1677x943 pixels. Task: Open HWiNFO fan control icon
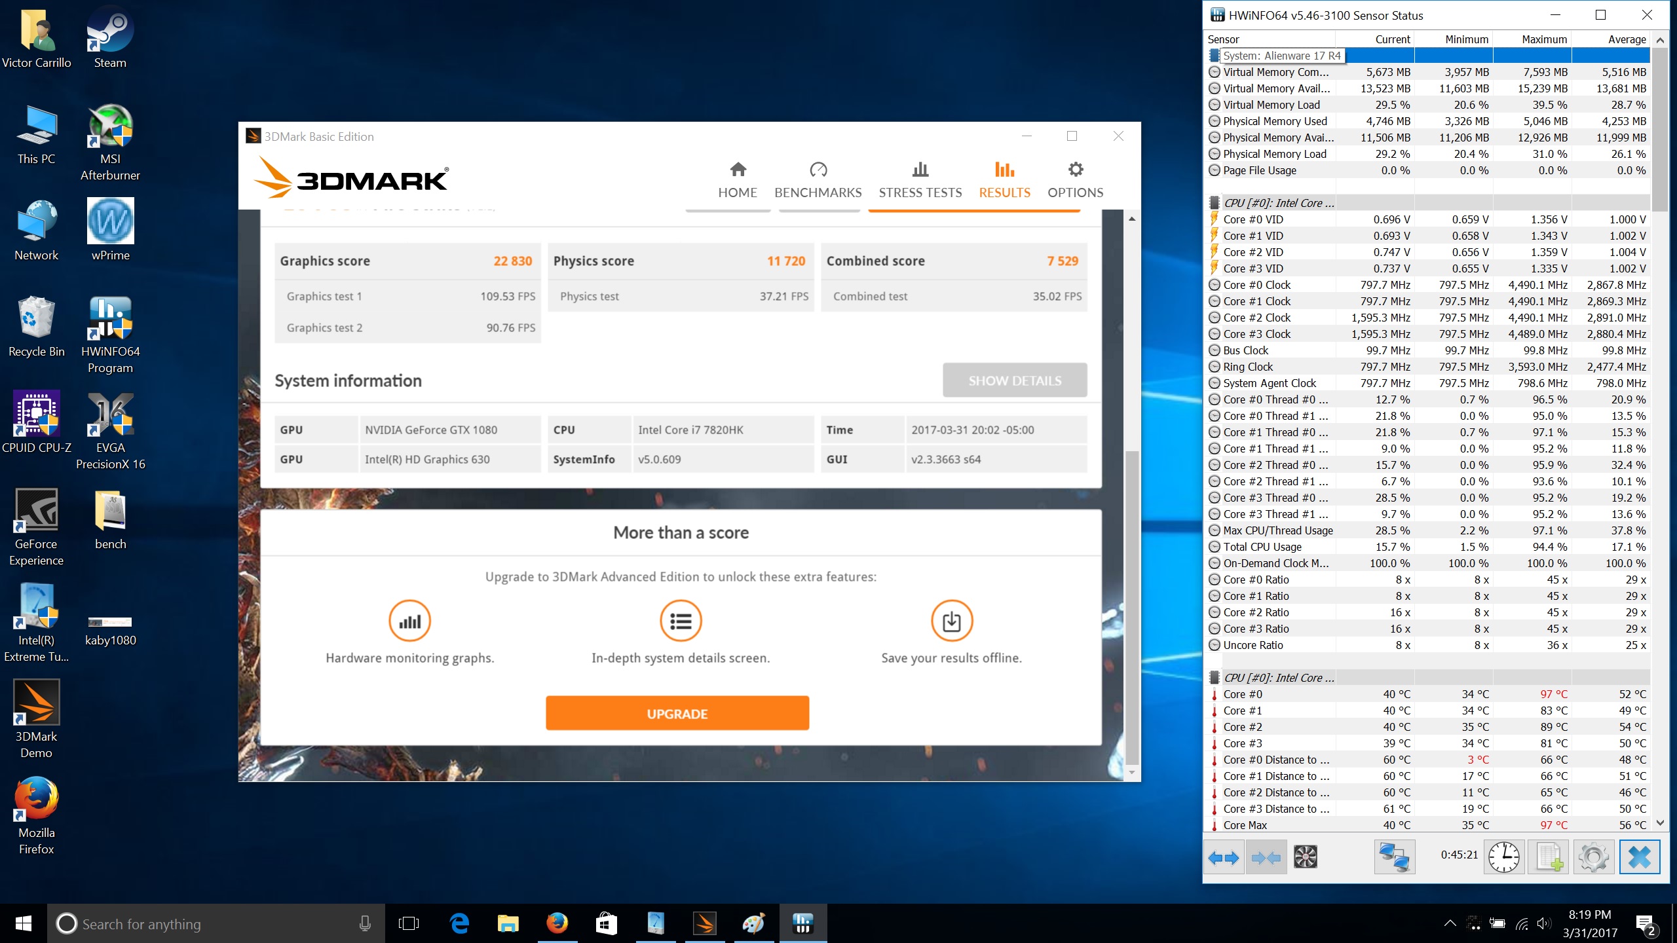(x=1305, y=857)
